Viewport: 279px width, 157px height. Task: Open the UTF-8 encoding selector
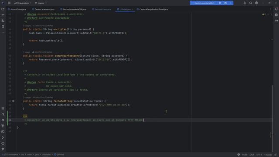pos(259,155)
